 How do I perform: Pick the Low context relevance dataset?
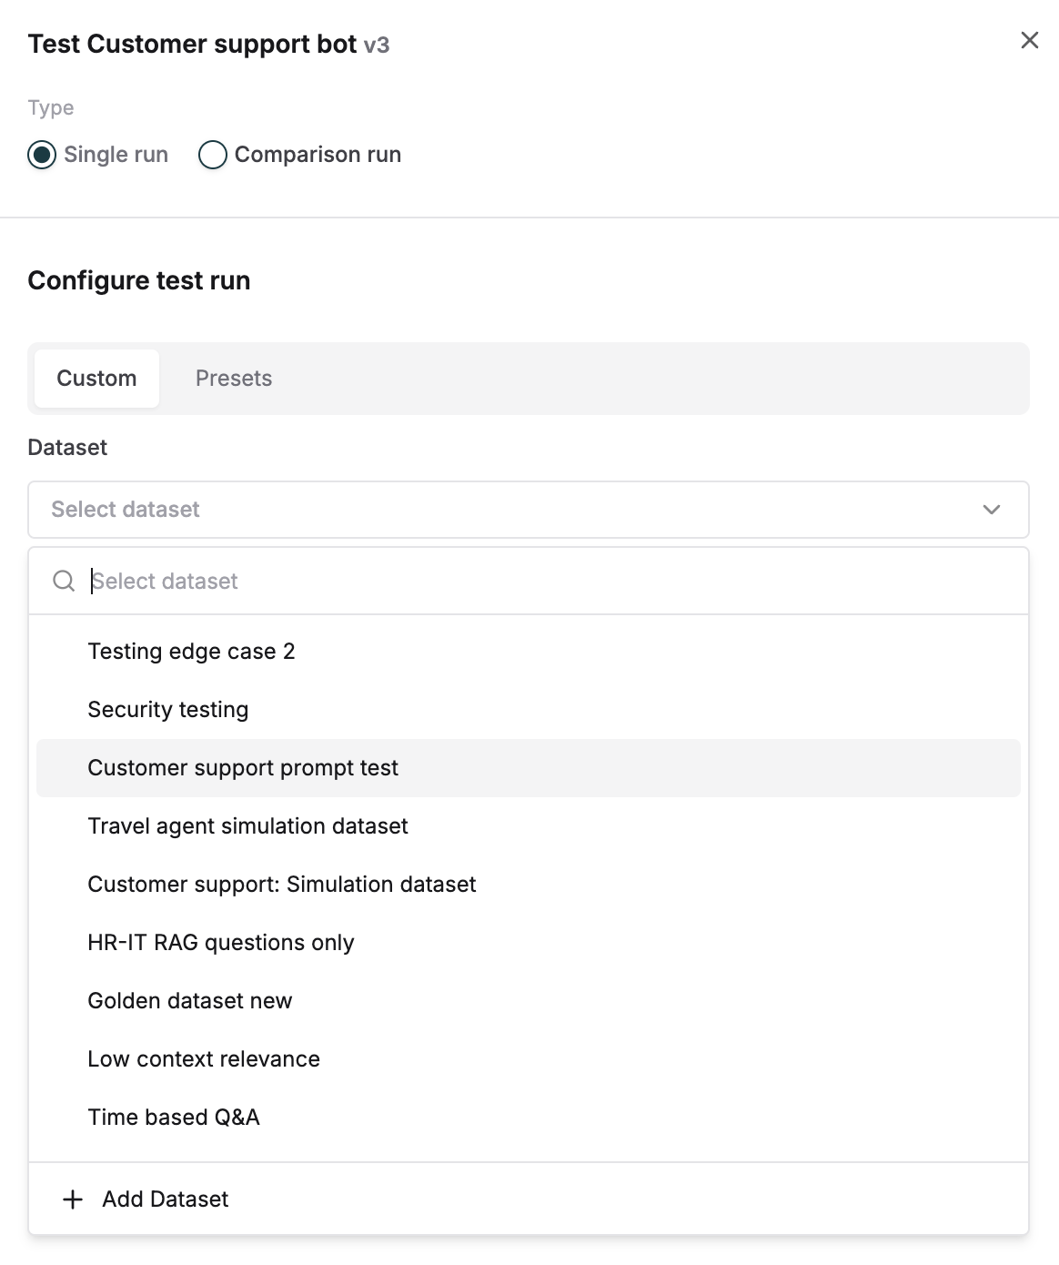[203, 1058]
